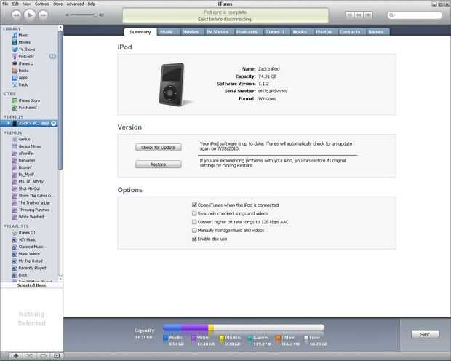Switch to grid view
451x361 pixels.
point(359,15)
